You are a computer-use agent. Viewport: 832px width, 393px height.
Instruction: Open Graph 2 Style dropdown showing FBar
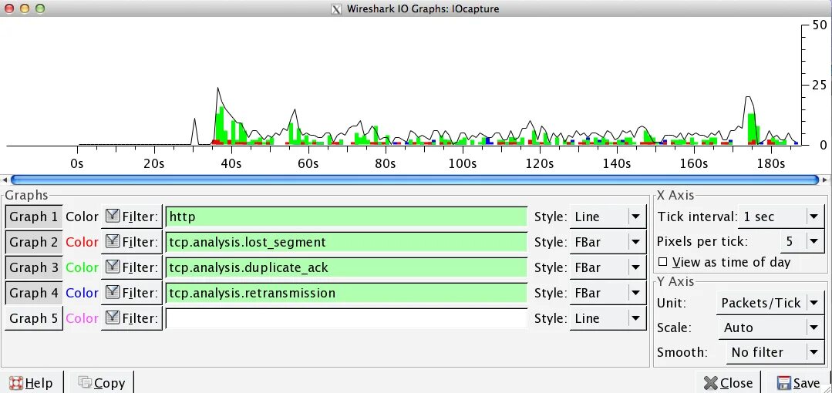(608, 243)
